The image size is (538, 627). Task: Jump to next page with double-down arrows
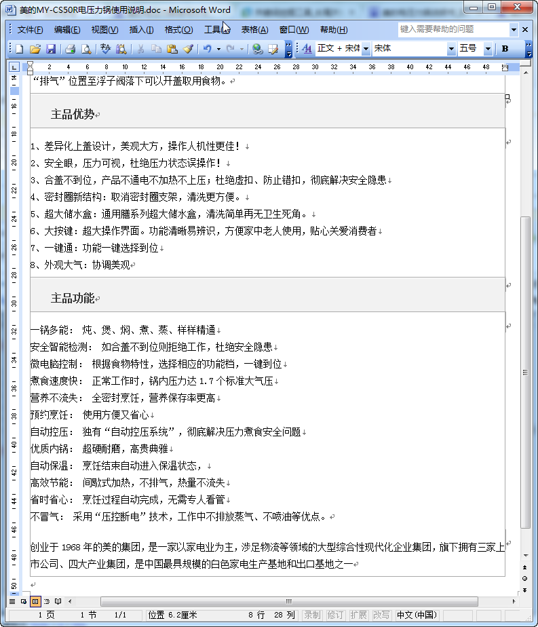[x=525, y=590]
